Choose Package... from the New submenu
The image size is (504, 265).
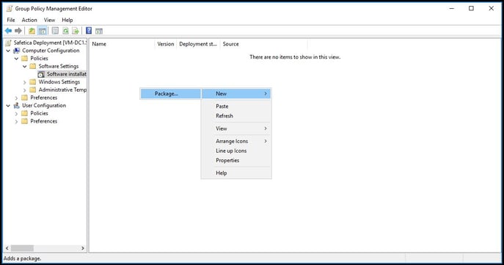pos(171,93)
